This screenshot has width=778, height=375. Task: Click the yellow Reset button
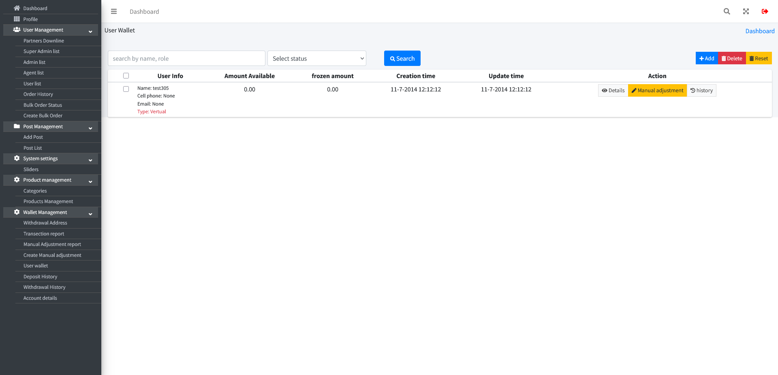pyautogui.click(x=759, y=58)
